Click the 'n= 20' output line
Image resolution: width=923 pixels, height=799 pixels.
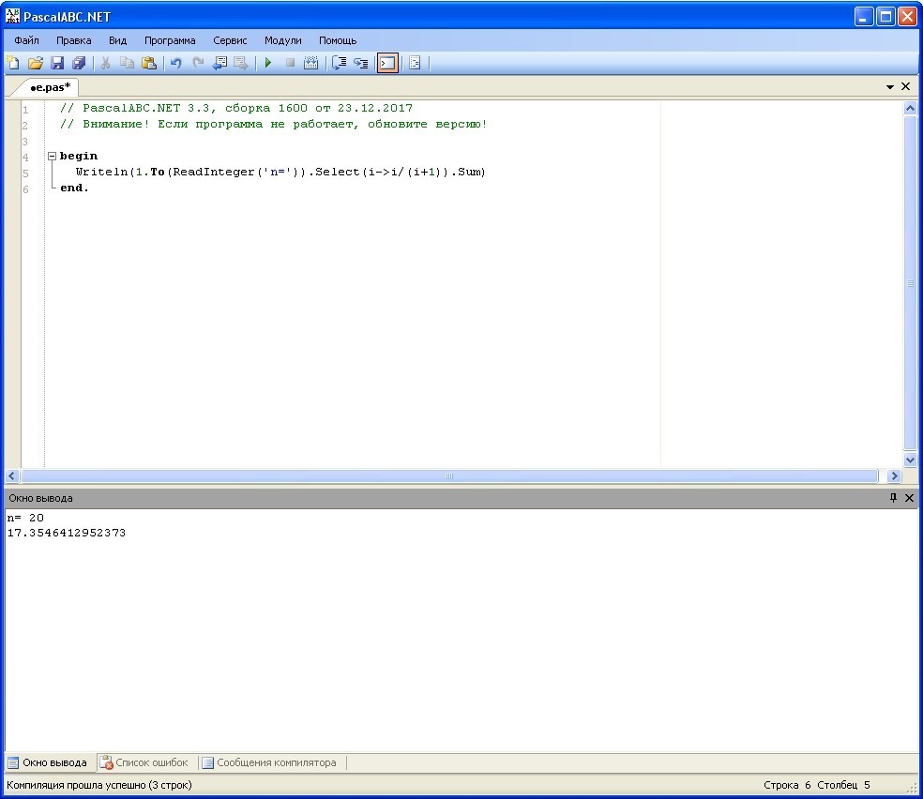(25, 518)
